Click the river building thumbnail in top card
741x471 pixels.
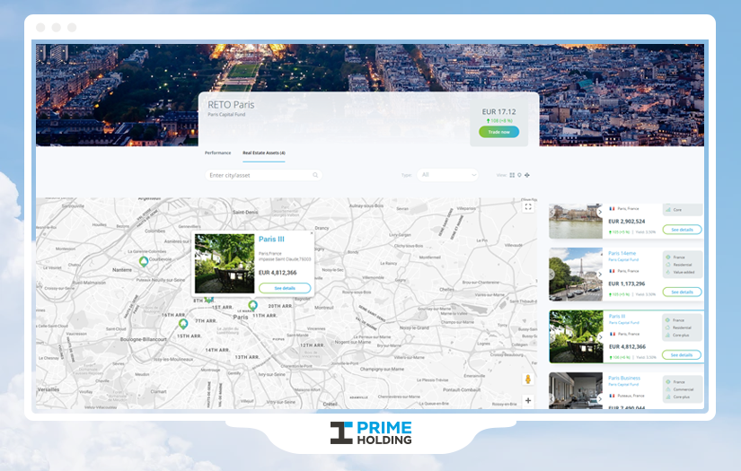(x=576, y=221)
